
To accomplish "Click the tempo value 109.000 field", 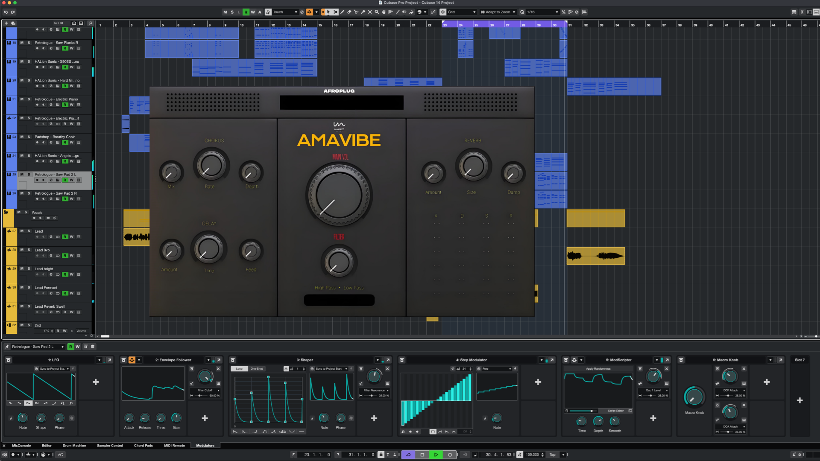I will tap(532, 455).
